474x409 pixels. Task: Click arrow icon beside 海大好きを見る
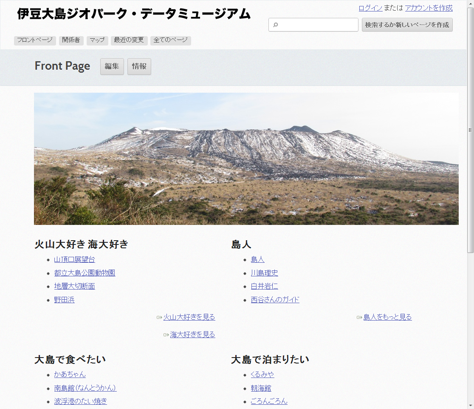tap(166, 335)
